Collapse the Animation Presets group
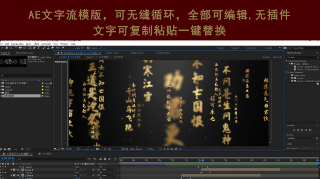This screenshot has height=179, width=320. 287,61
